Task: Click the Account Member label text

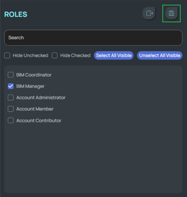Action: [x=35, y=109]
